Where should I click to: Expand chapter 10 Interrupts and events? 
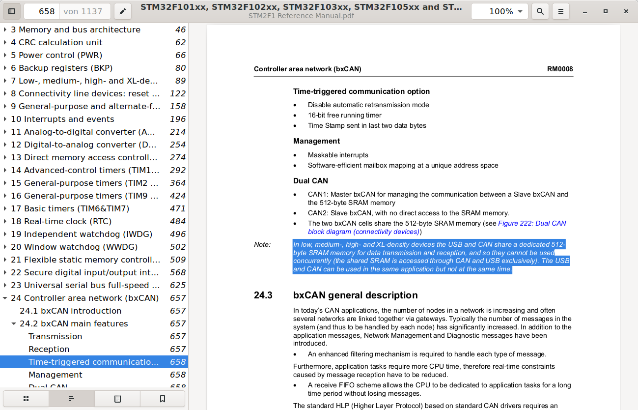click(5, 119)
